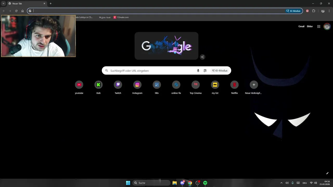Open the Google account avatar

click(327, 26)
